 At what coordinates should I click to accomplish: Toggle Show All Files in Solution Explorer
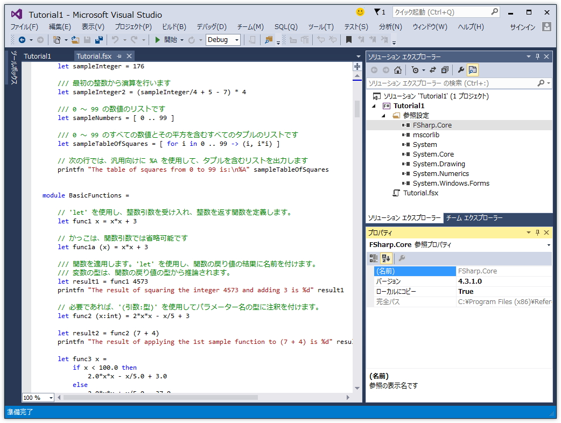click(473, 69)
